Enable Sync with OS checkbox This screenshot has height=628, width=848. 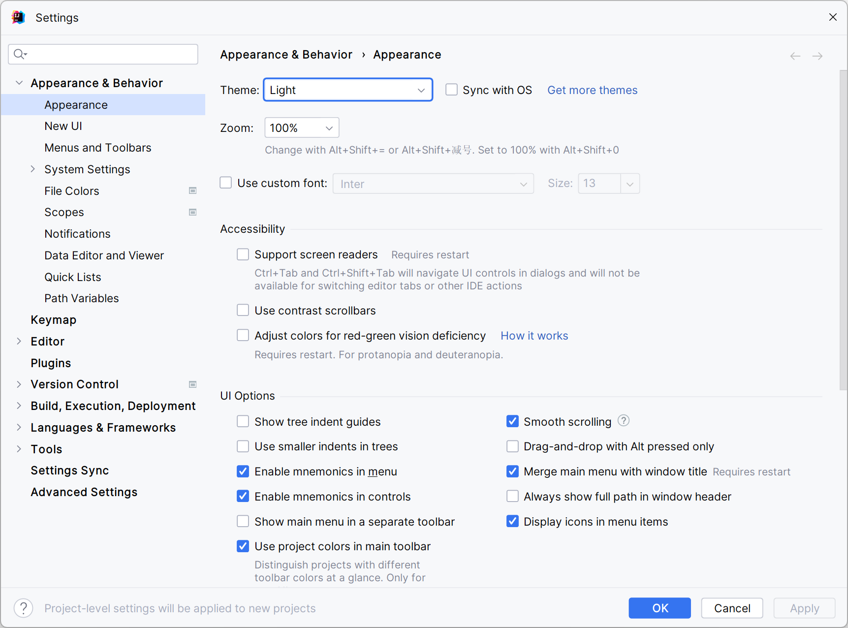click(451, 90)
